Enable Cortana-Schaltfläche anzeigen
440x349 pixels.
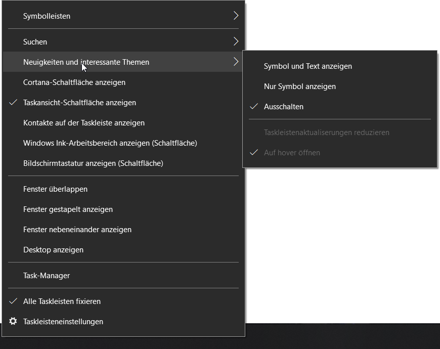tap(123, 82)
